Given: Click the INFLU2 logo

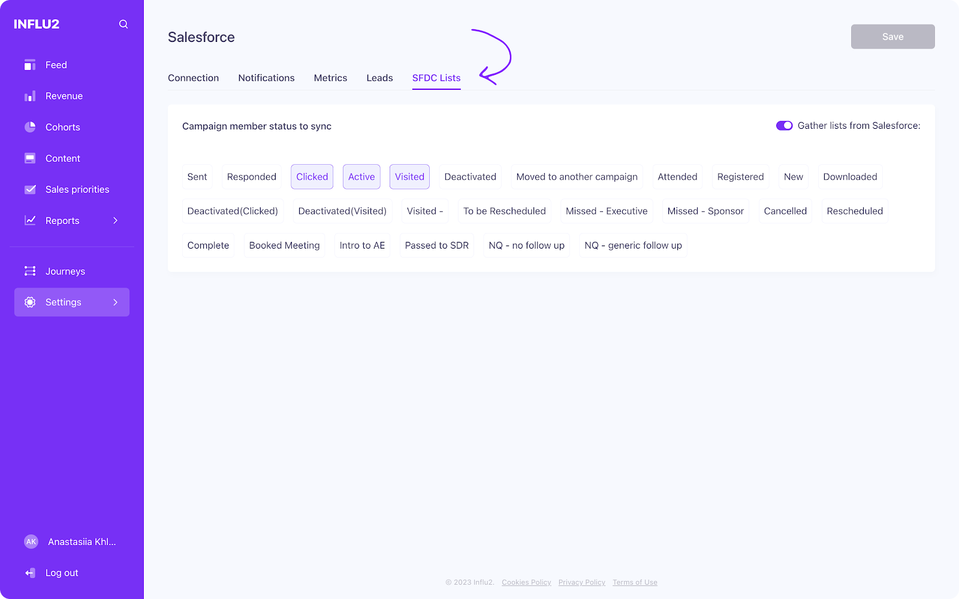Looking at the screenshot, I should tap(37, 24).
